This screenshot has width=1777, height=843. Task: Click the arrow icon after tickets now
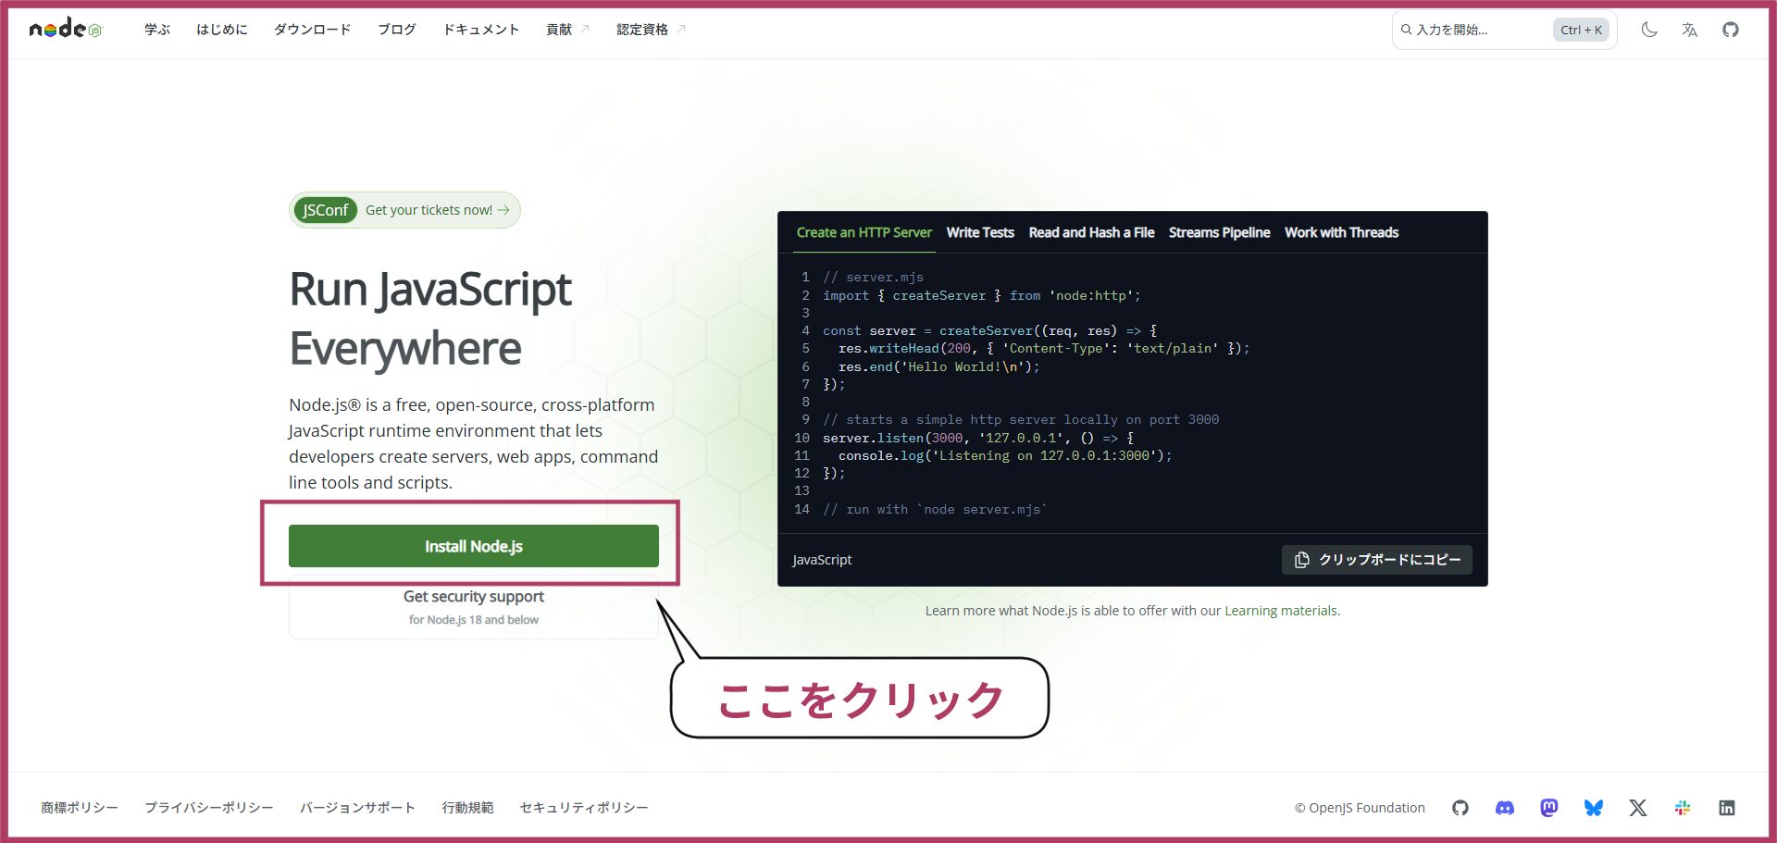click(503, 210)
